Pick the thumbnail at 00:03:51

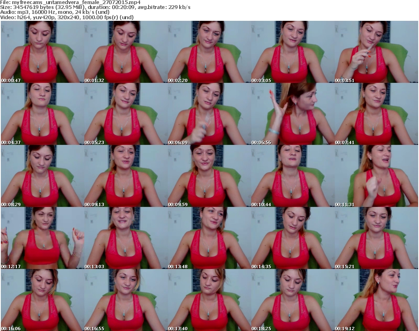click(x=376, y=52)
